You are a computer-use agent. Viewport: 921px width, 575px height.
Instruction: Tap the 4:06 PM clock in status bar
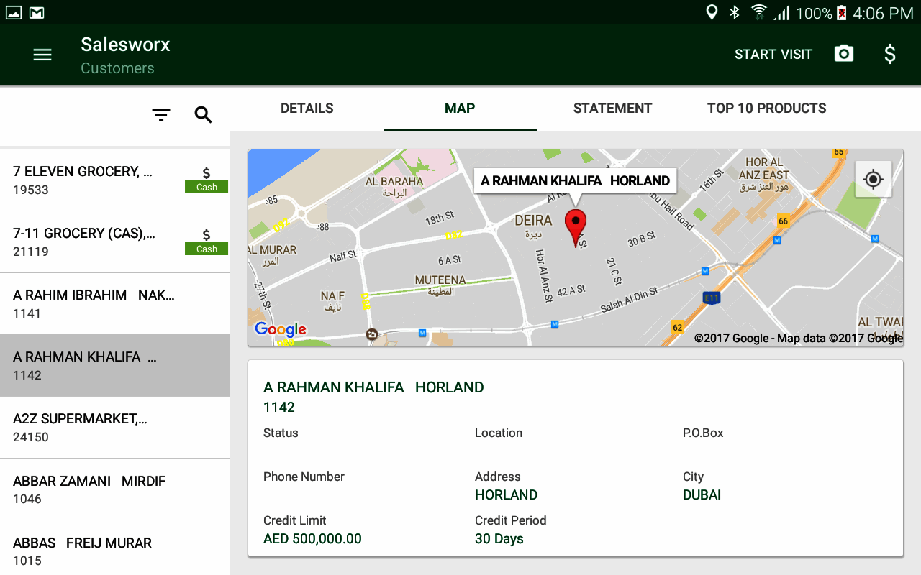(x=883, y=13)
